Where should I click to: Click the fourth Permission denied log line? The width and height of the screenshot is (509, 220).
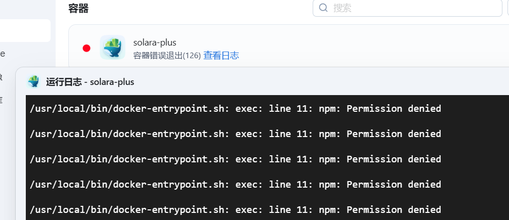tap(235, 184)
